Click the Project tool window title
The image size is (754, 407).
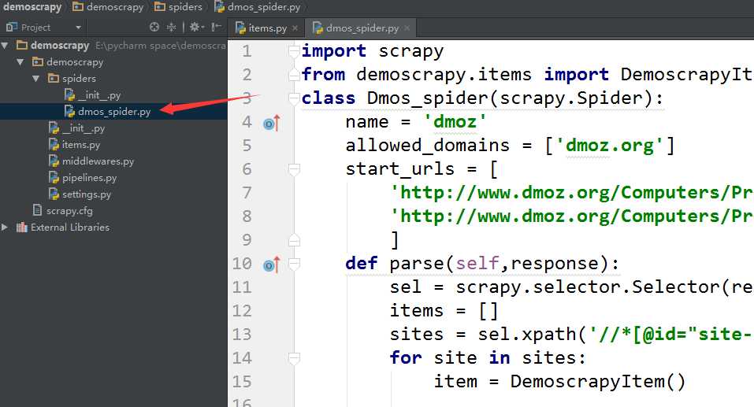[35, 28]
